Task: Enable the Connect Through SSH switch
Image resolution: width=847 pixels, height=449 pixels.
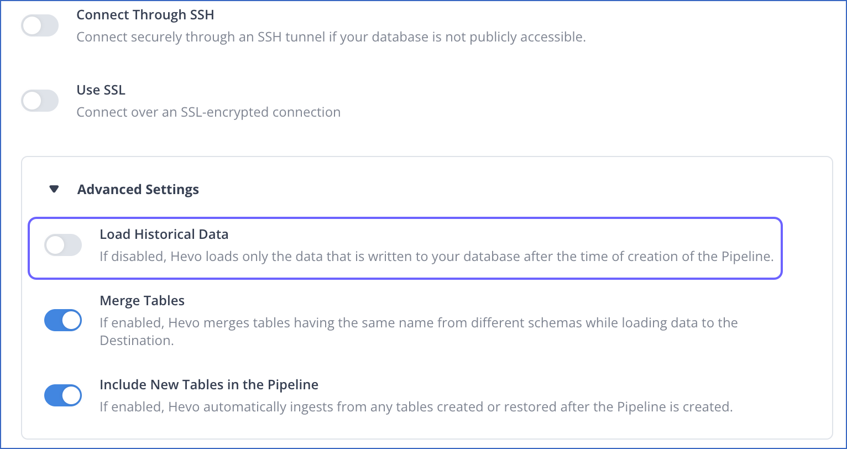Action: tap(40, 25)
